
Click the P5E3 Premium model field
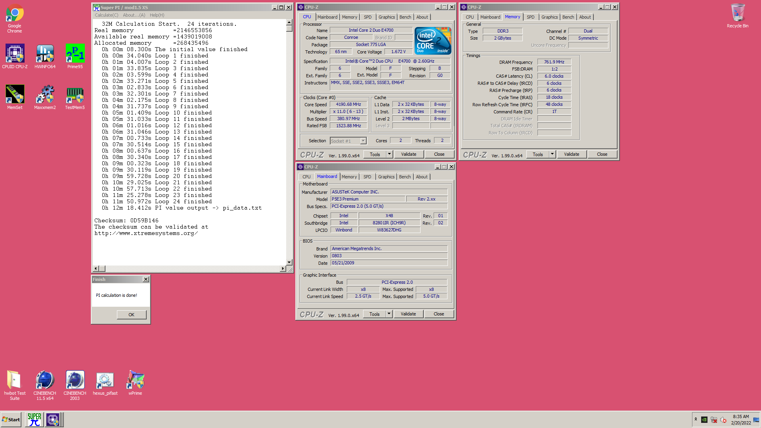[x=368, y=199]
